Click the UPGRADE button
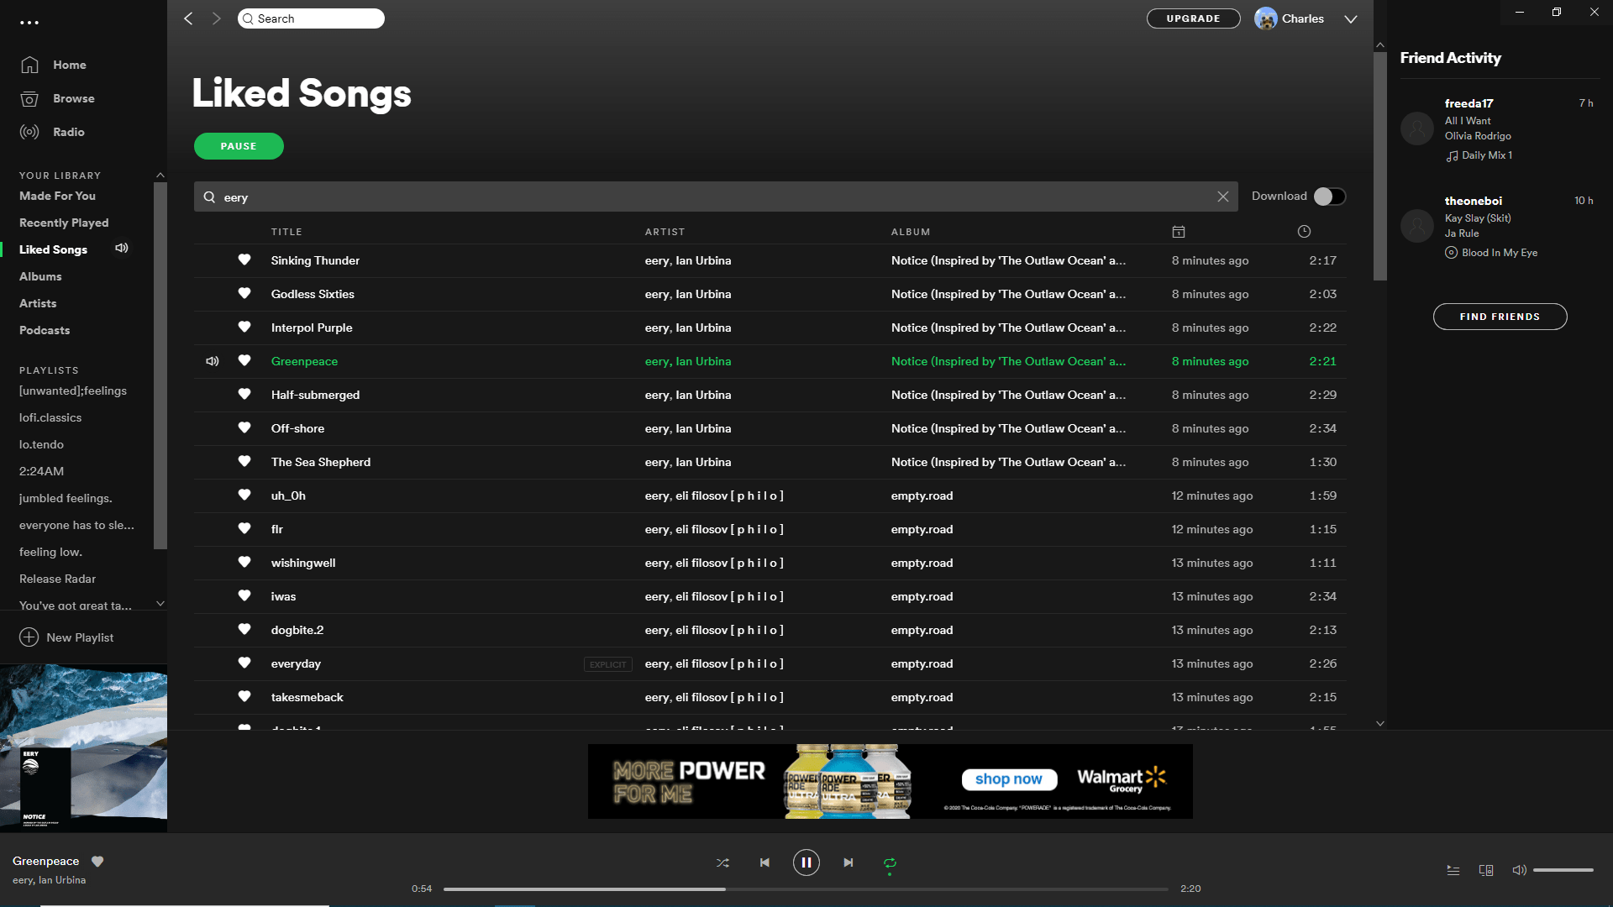Screen dimensions: 1613x907 pos(1193,18)
